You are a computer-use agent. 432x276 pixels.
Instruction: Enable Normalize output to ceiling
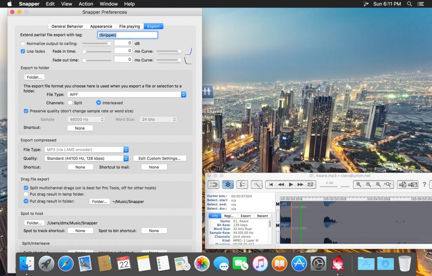(23, 43)
